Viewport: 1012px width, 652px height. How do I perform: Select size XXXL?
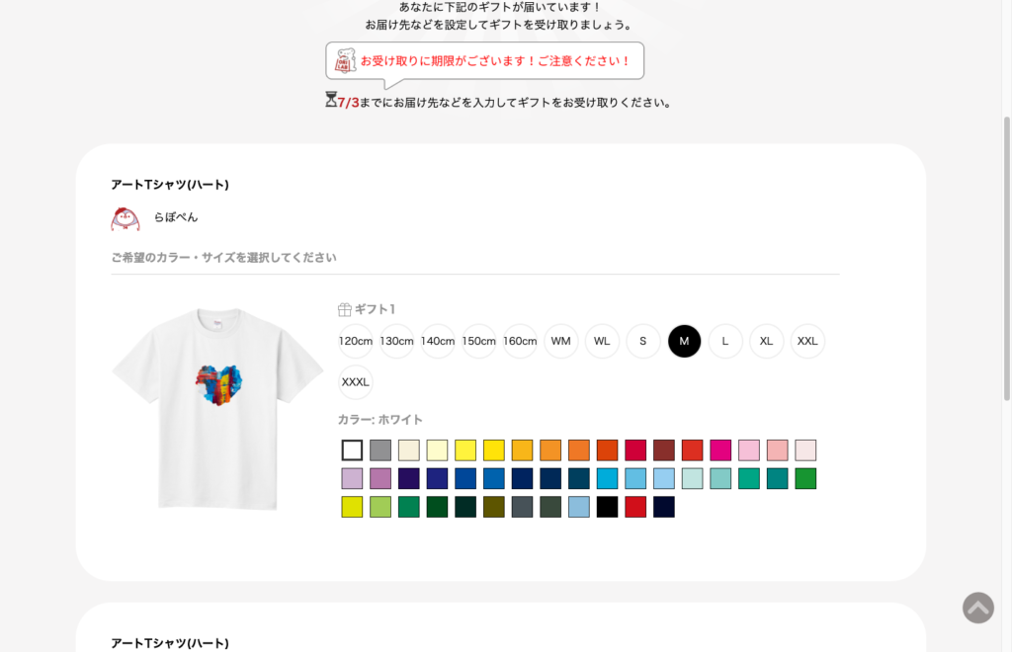pos(356,382)
